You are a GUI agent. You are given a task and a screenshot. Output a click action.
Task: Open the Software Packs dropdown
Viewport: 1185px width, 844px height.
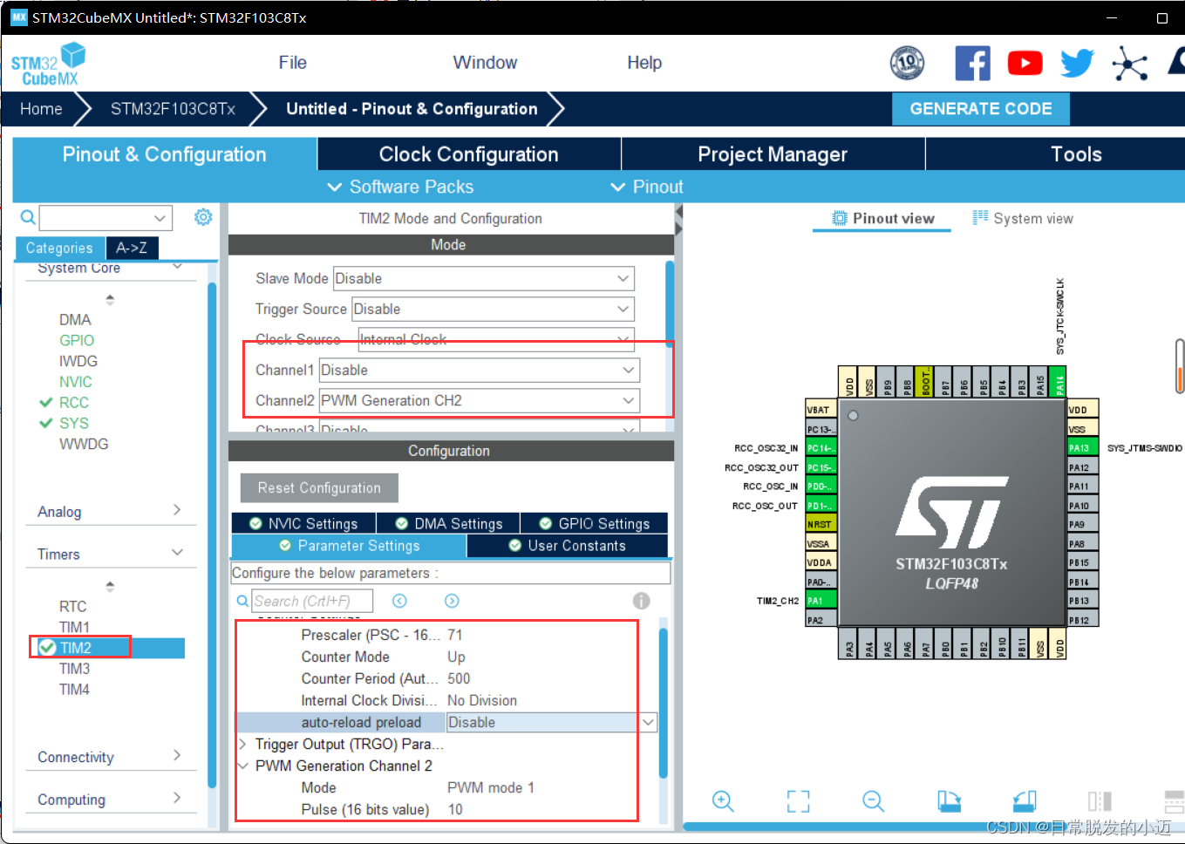click(400, 187)
